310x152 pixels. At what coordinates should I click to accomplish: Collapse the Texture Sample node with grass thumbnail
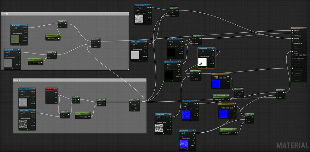coord(27,25)
